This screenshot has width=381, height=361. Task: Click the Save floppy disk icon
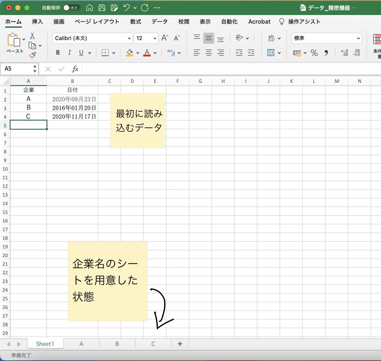[102, 8]
